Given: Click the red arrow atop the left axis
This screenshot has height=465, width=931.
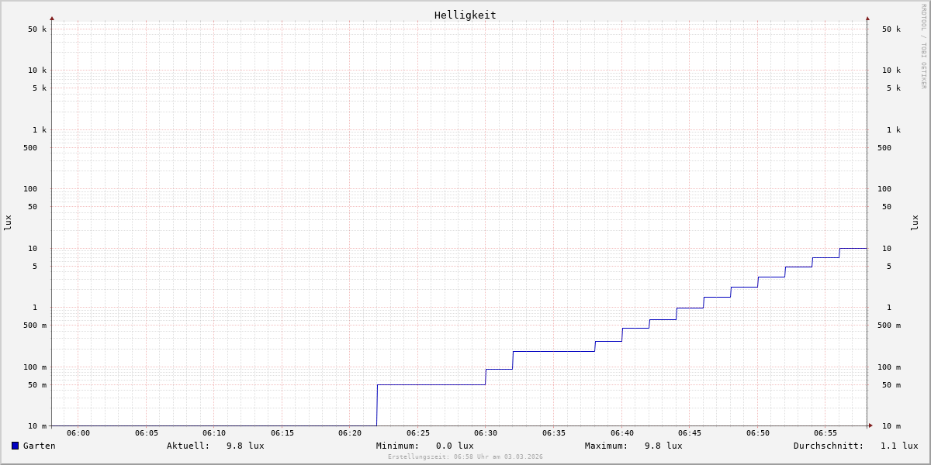Looking at the screenshot, I should [52, 18].
